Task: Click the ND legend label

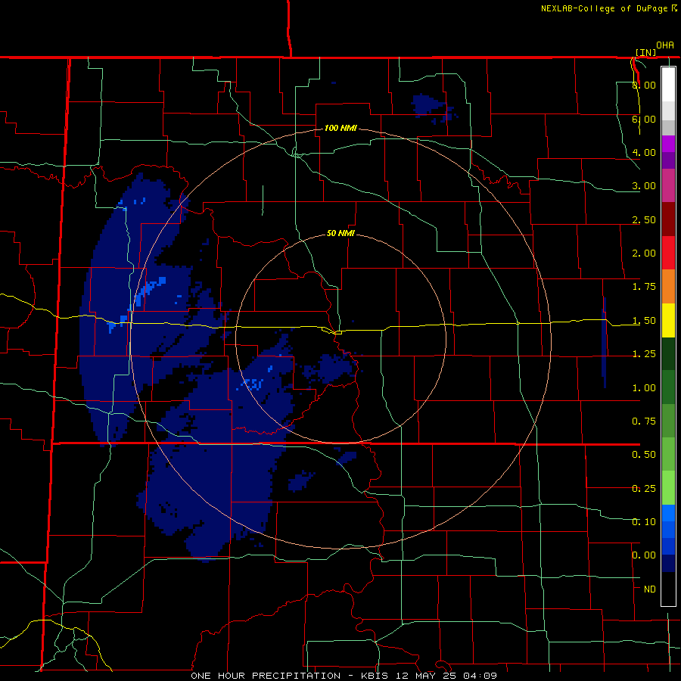Action: tap(650, 589)
